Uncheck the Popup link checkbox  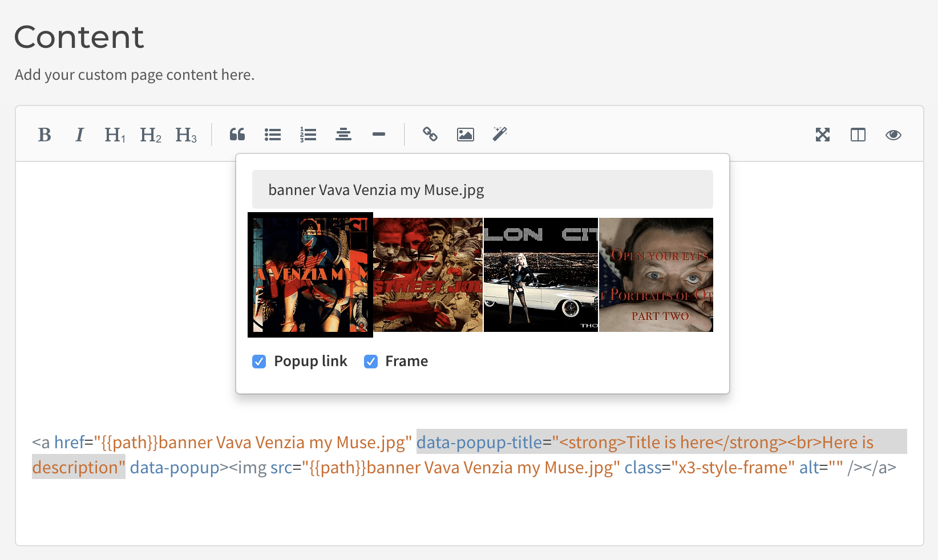point(259,362)
